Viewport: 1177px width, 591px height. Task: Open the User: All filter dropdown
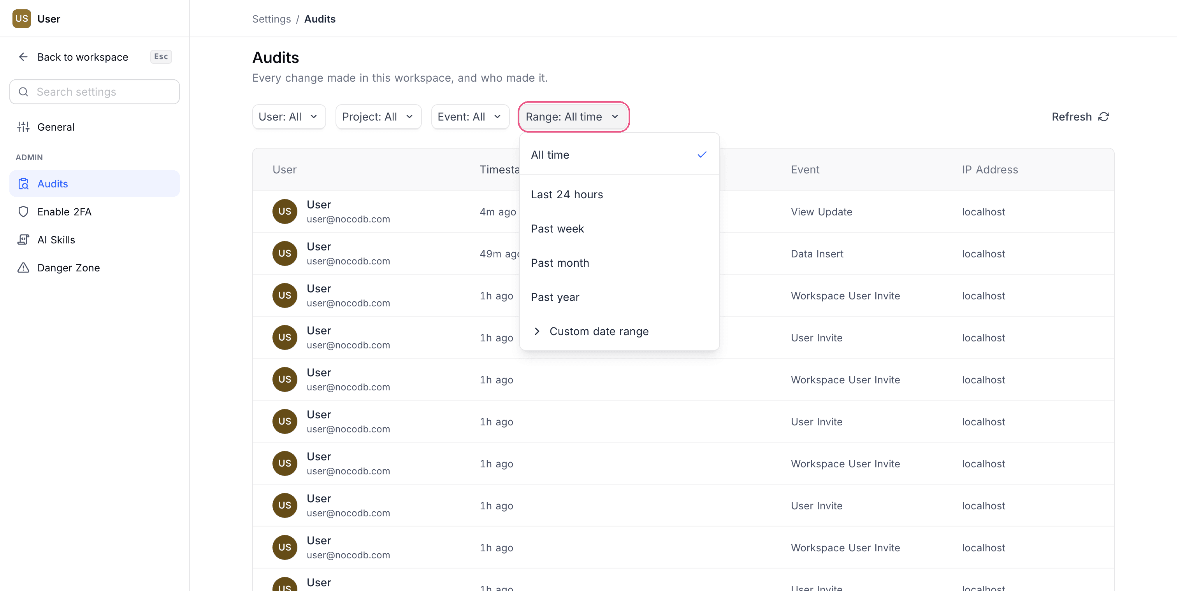pos(289,117)
